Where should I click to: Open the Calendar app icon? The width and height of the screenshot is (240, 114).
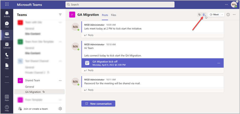[x=7, y=45]
